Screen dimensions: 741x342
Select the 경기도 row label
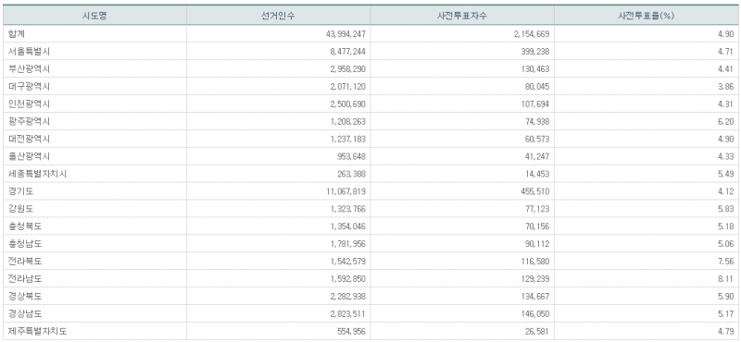[x=20, y=191]
